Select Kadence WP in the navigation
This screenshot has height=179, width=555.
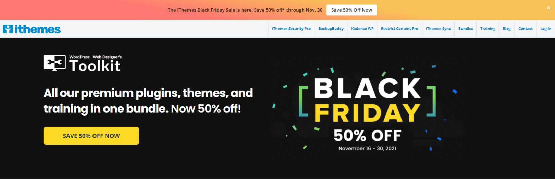(x=362, y=29)
